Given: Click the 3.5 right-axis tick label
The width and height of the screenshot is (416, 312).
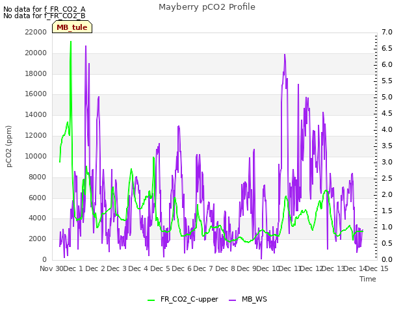Looking at the screenshot, I should point(387,146).
